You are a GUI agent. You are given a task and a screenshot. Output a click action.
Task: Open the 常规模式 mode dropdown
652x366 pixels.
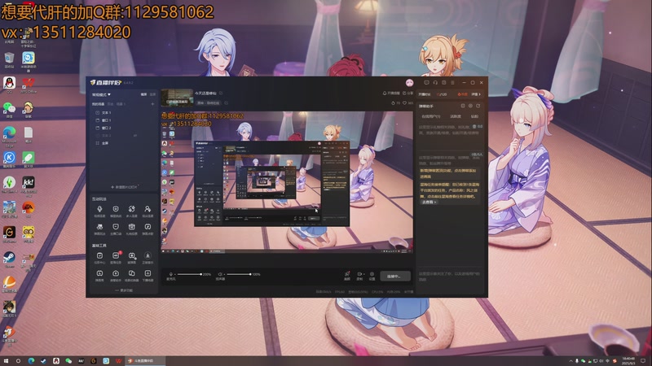(101, 94)
